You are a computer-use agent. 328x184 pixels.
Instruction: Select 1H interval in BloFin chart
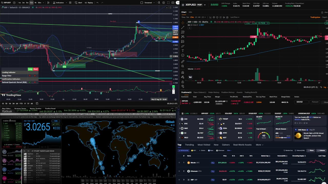[196, 17]
